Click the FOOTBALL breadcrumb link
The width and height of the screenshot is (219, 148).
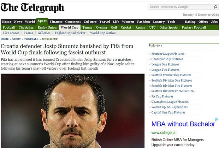pos(31,39)
